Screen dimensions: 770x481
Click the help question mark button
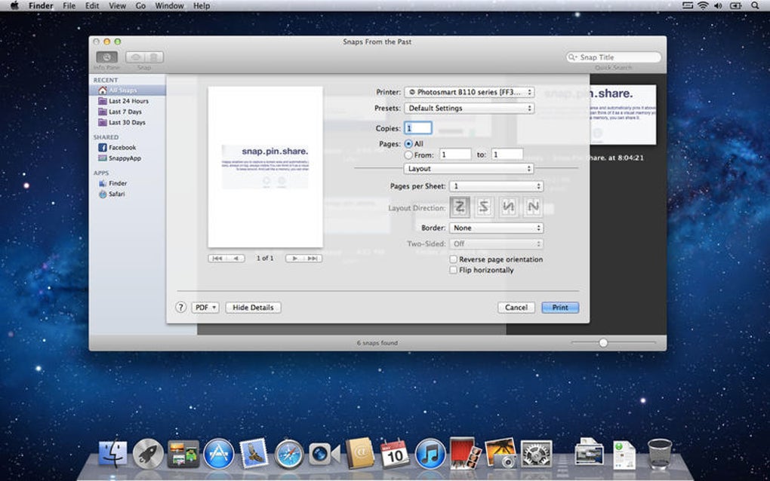pyautogui.click(x=181, y=308)
